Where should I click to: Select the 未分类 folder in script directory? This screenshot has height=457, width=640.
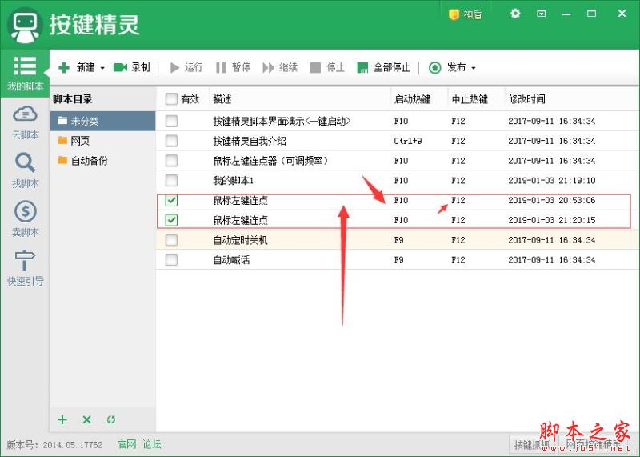point(103,121)
